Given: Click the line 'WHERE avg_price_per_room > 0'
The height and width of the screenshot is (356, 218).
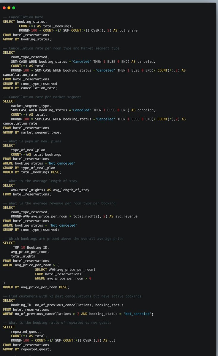Looking at the screenshot, I should [63, 279].
